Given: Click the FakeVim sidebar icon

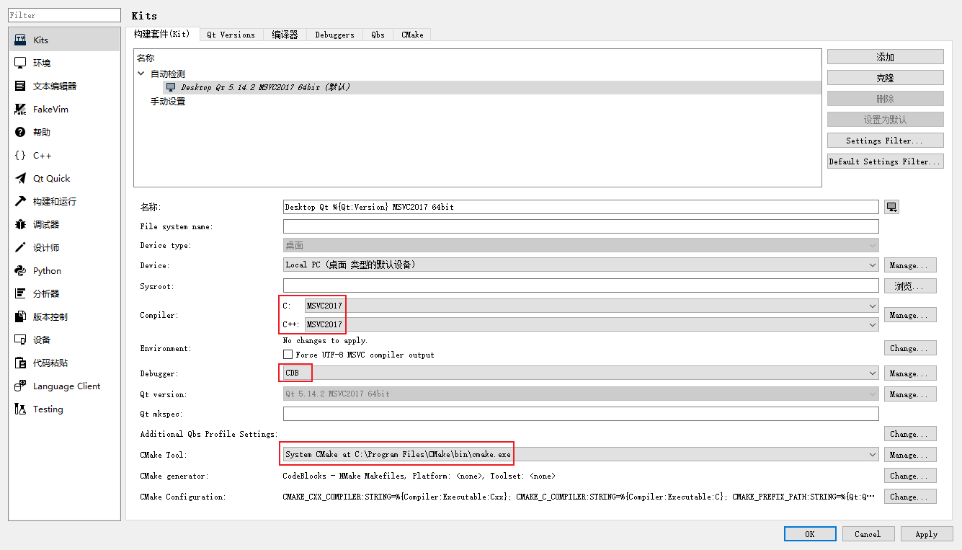Looking at the screenshot, I should coord(22,108).
